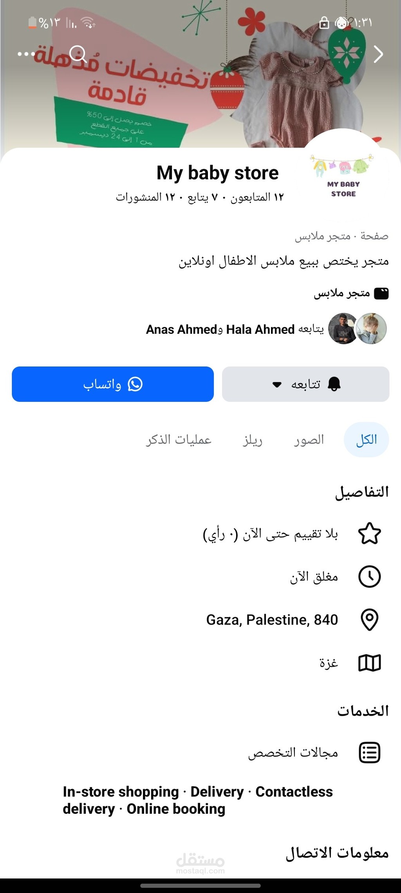Tap the map icon next to غزة

point(370,663)
